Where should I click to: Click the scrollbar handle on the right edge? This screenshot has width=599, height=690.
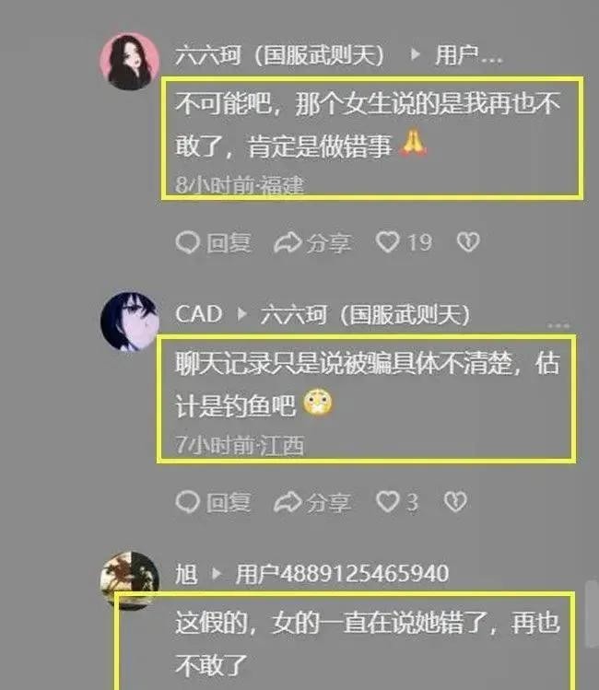pyautogui.click(x=592, y=614)
